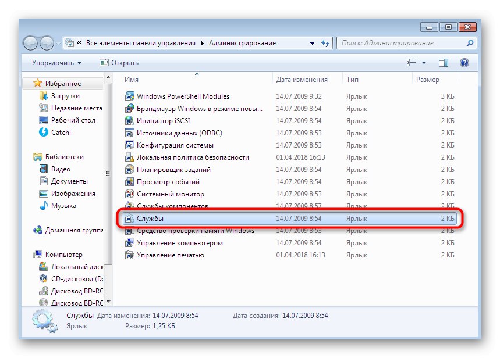Click the Средство проверки памяти Windows entry
This screenshot has height=358, width=500.
(196, 231)
